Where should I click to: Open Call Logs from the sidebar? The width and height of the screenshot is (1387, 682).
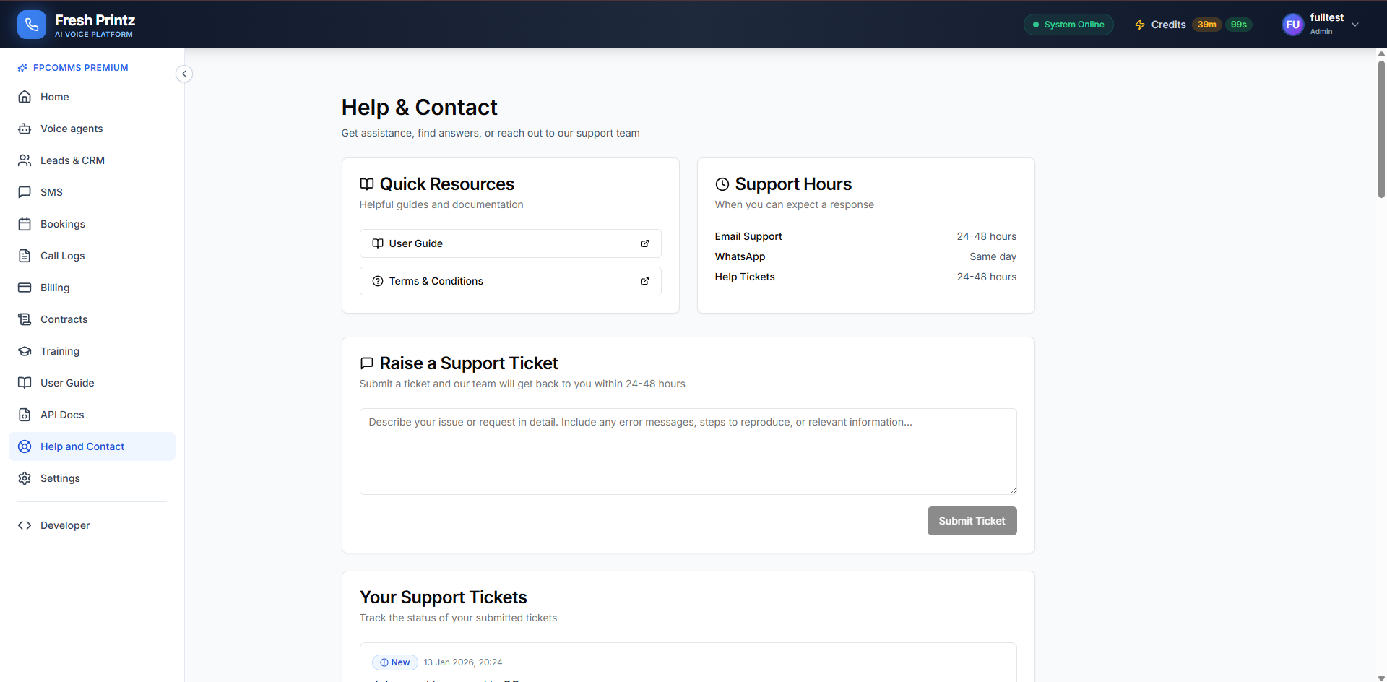63,256
